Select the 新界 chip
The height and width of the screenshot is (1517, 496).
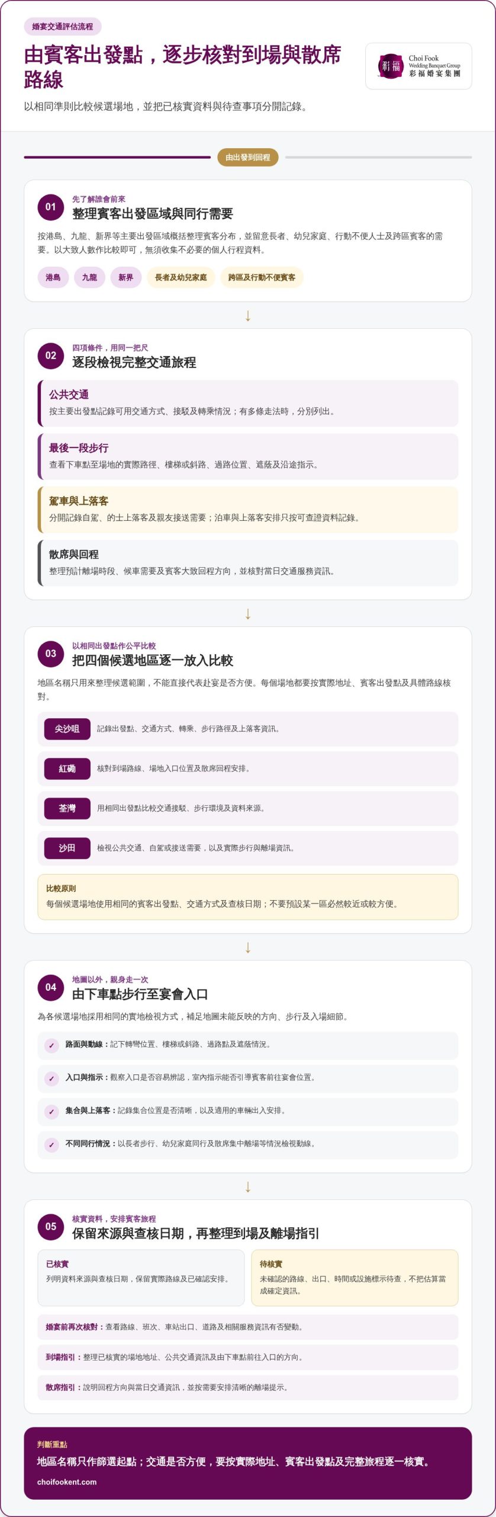coord(125,277)
